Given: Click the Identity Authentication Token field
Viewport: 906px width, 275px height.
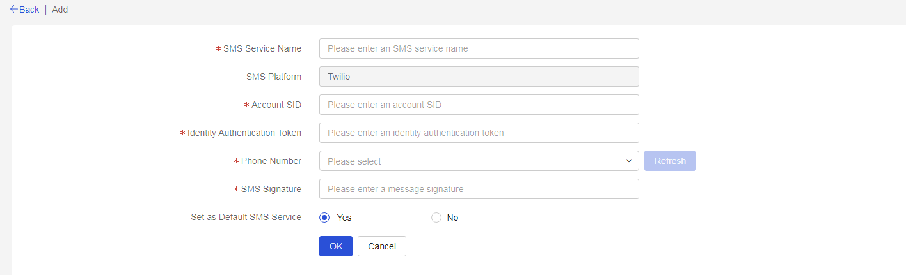Looking at the screenshot, I should tap(479, 133).
